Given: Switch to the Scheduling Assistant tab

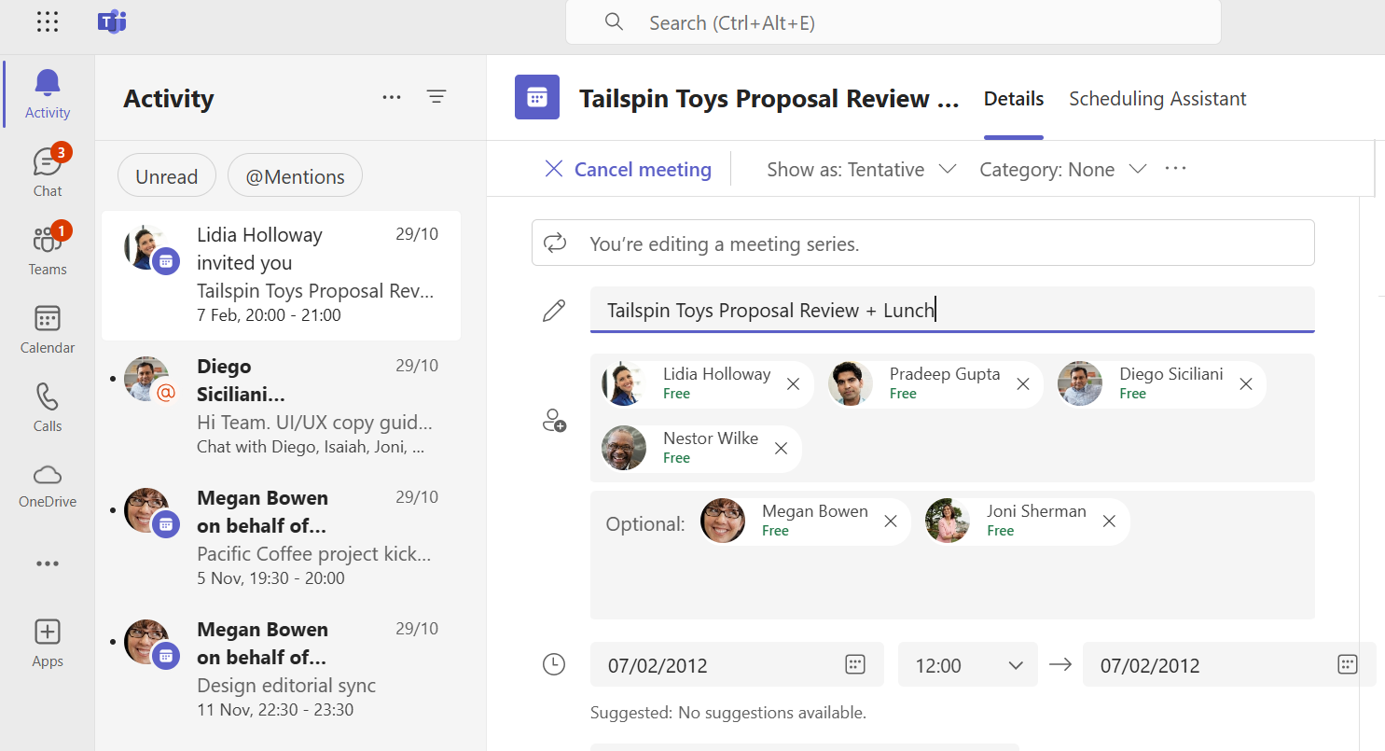Looking at the screenshot, I should [1157, 99].
